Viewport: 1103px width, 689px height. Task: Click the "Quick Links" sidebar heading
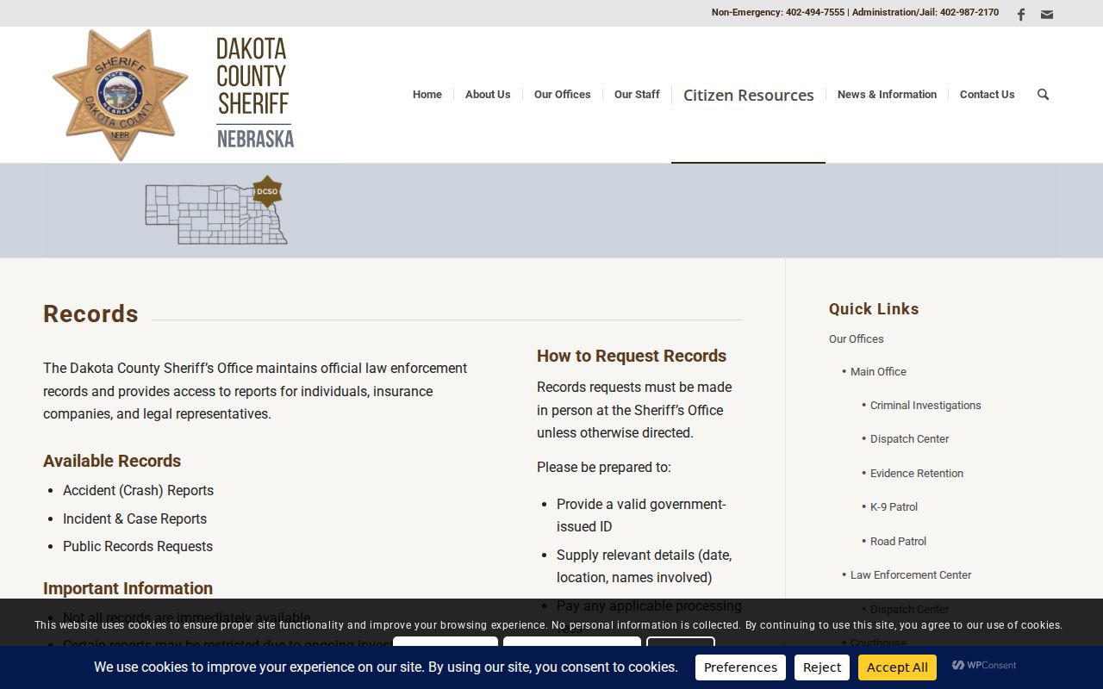pos(874,309)
